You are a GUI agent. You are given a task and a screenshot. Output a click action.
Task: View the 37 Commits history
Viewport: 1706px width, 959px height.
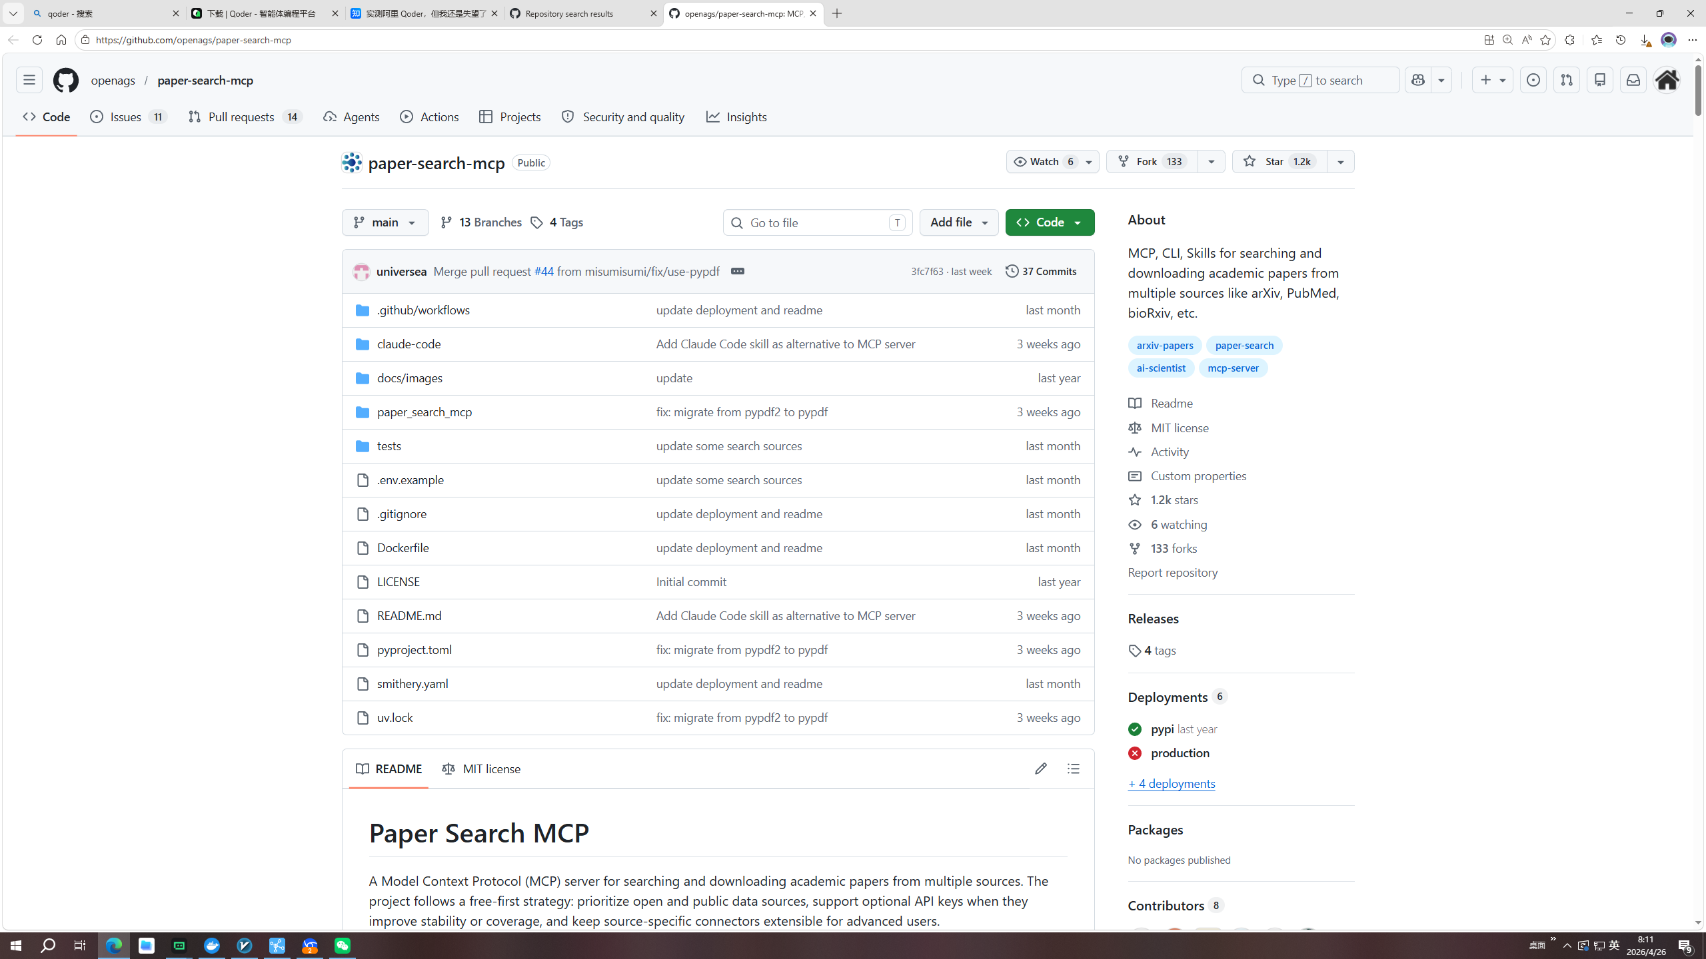[1041, 271]
